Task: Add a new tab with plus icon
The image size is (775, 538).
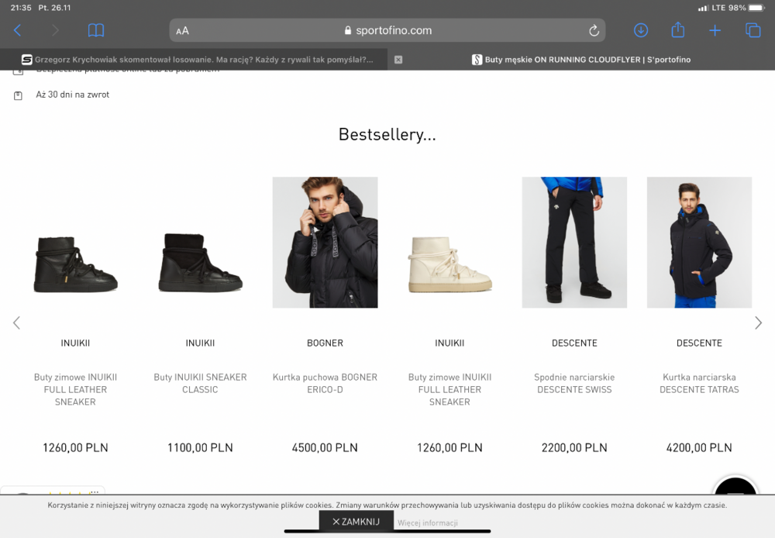Action: (715, 31)
